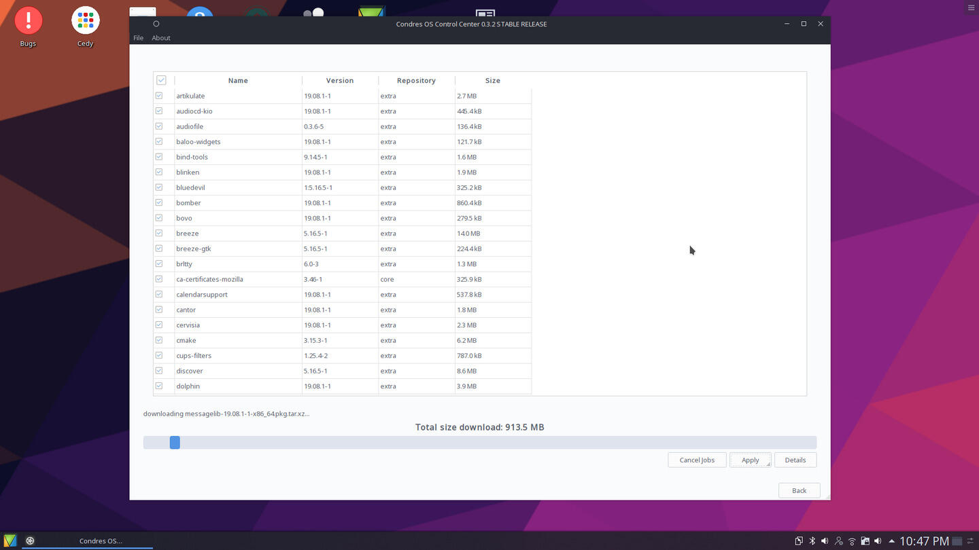This screenshot has height=550, width=979.
Task: Open the clipboard tray icon
Action: (799, 541)
